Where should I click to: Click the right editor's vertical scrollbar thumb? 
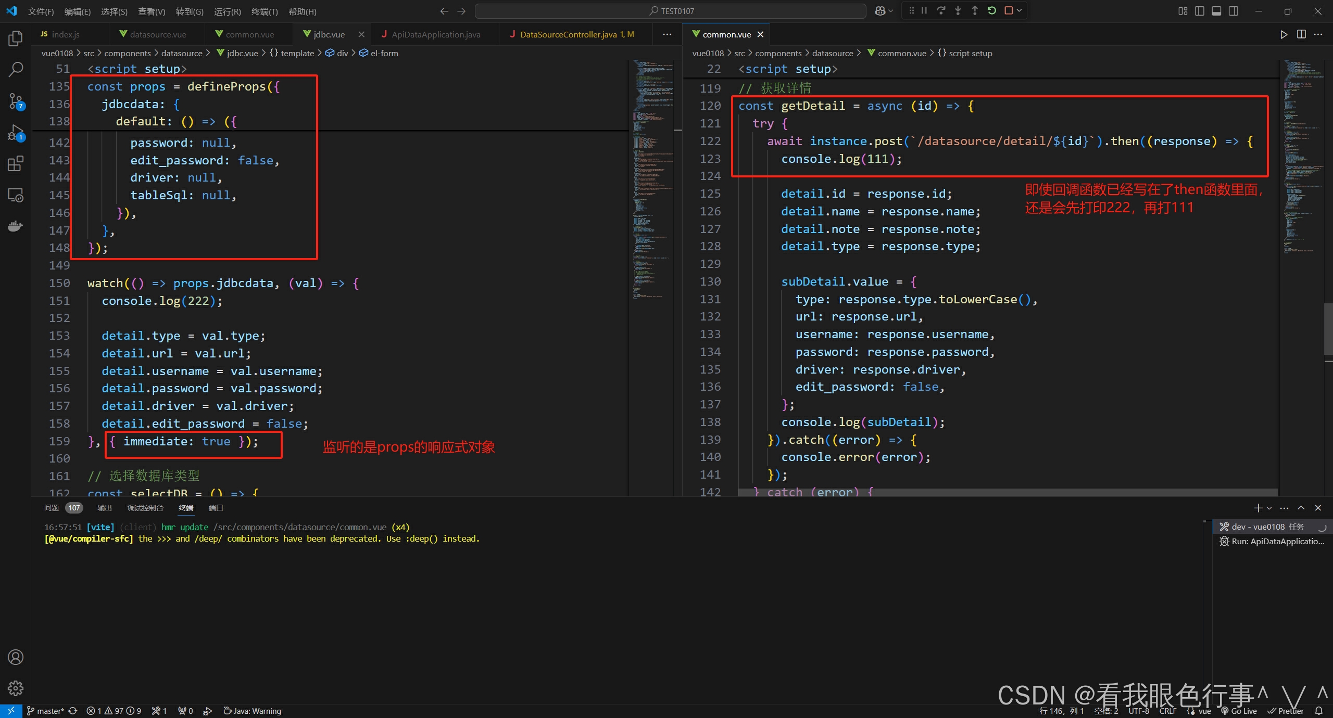tap(1328, 329)
